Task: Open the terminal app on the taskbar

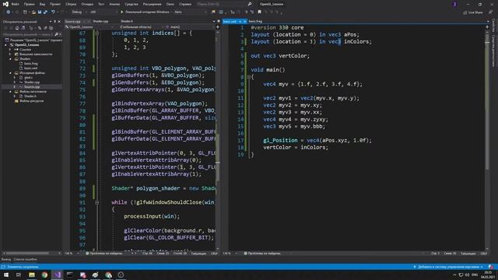Action: pos(70,275)
